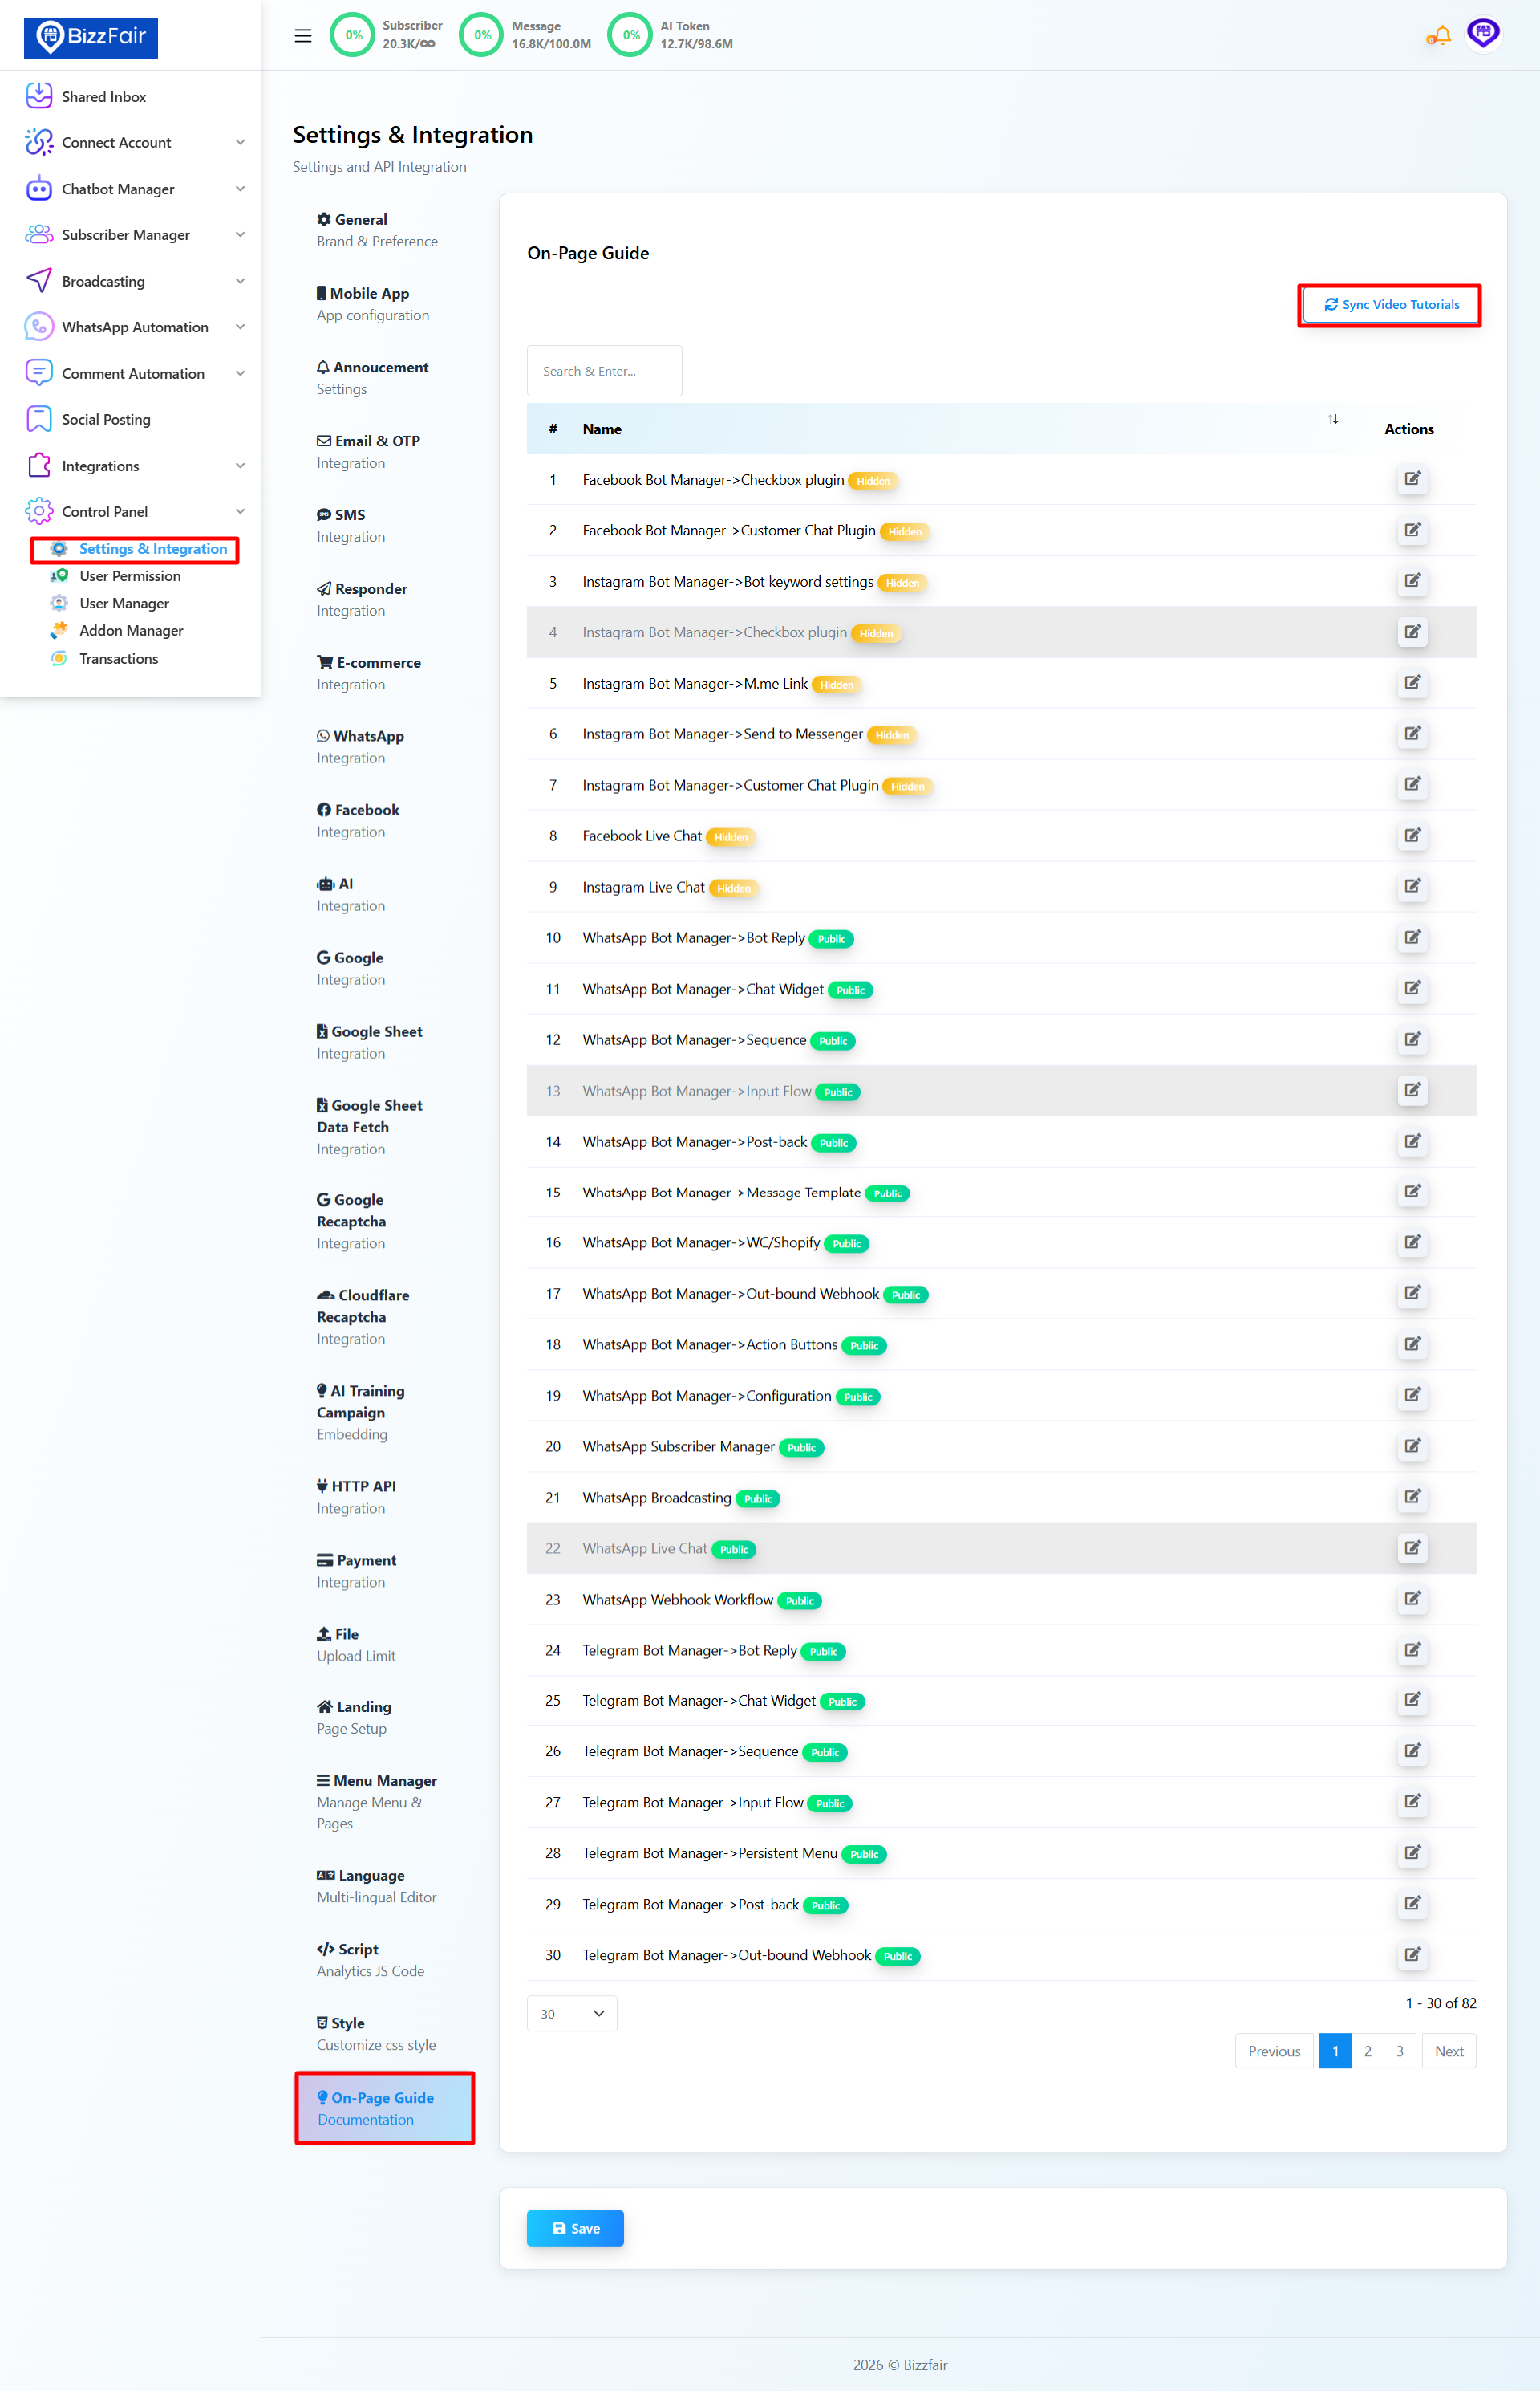1540x2395 pixels.
Task: Click edit icon for WhatsApp Live Chat
Action: (x=1412, y=1547)
